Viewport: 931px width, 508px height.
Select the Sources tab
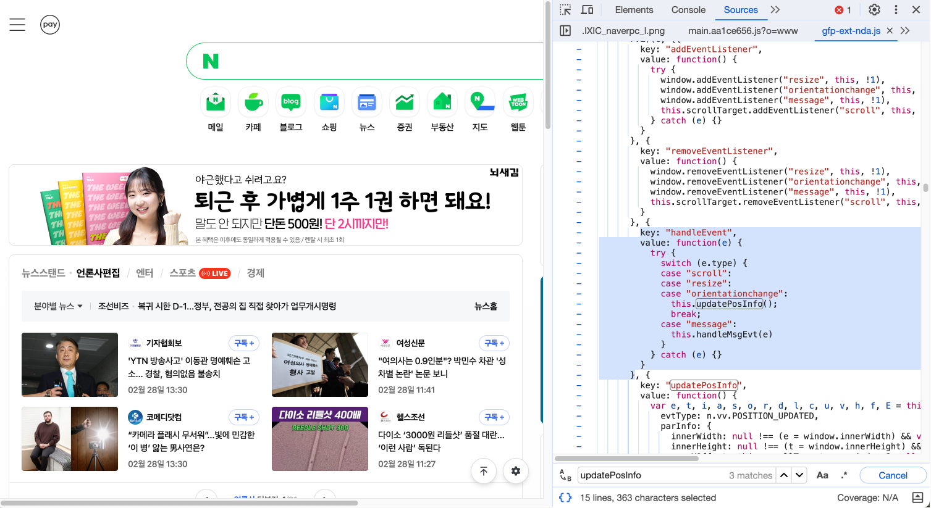(x=741, y=10)
